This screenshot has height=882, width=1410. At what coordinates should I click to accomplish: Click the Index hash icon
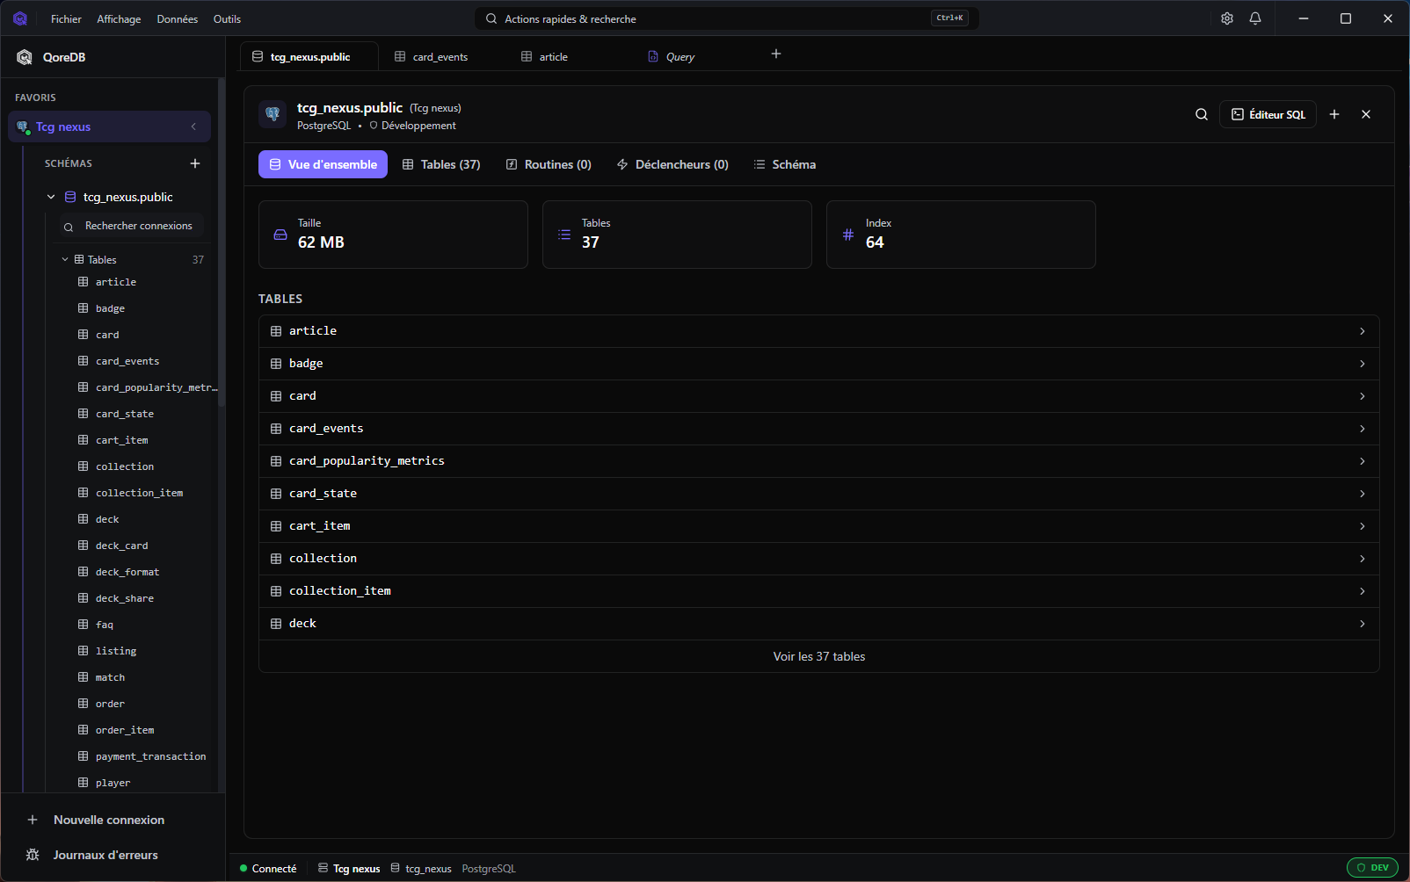click(x=848, y=235)
